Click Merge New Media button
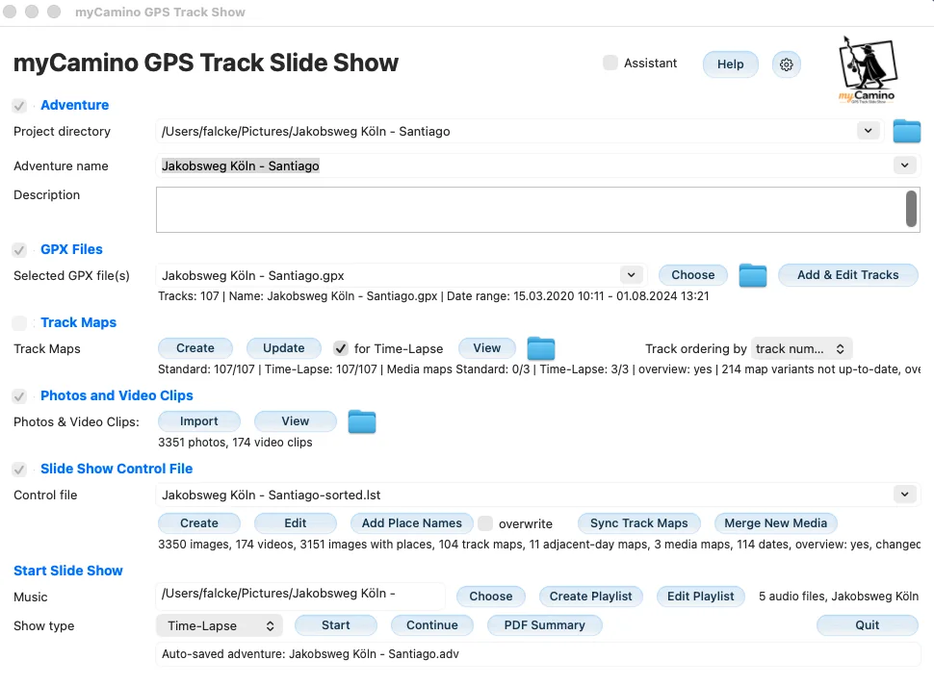The width and height of the screenshot is (934, 686). point(775,523)
